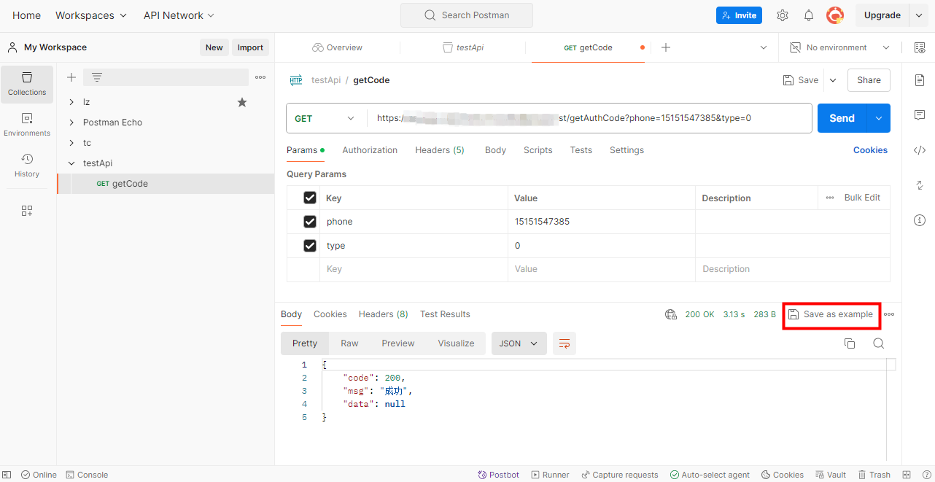Open the Authorization tab
Image resolution: width=935 pixels, height=482 pixels.
coord(370,150)
